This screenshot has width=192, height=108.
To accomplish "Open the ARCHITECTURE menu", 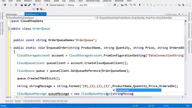I will tap(93, 1).
